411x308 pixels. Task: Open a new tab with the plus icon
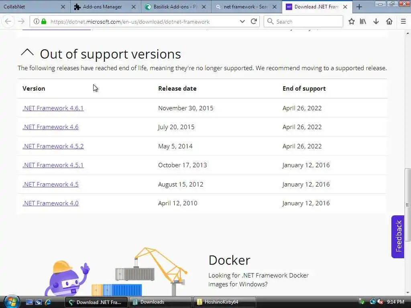(x=359, y=7)
